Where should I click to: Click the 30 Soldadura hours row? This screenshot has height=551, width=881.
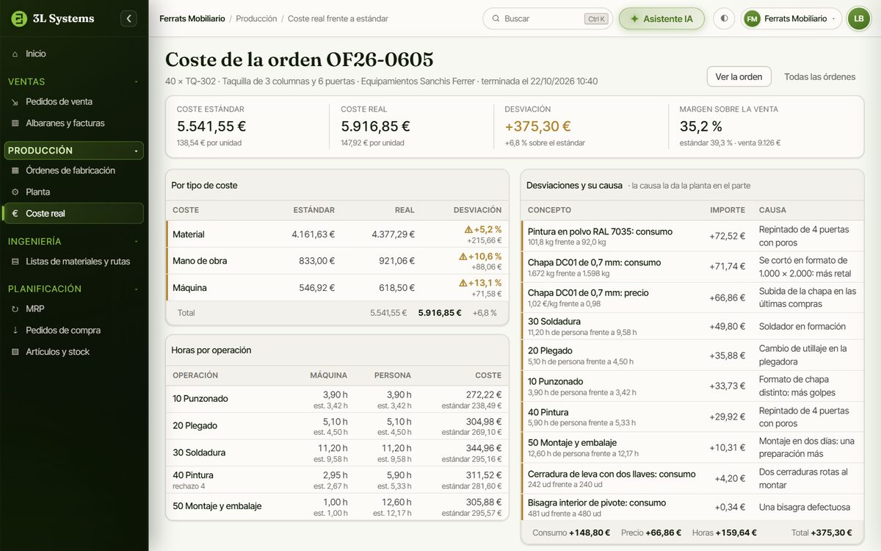[x=337, y=453]
